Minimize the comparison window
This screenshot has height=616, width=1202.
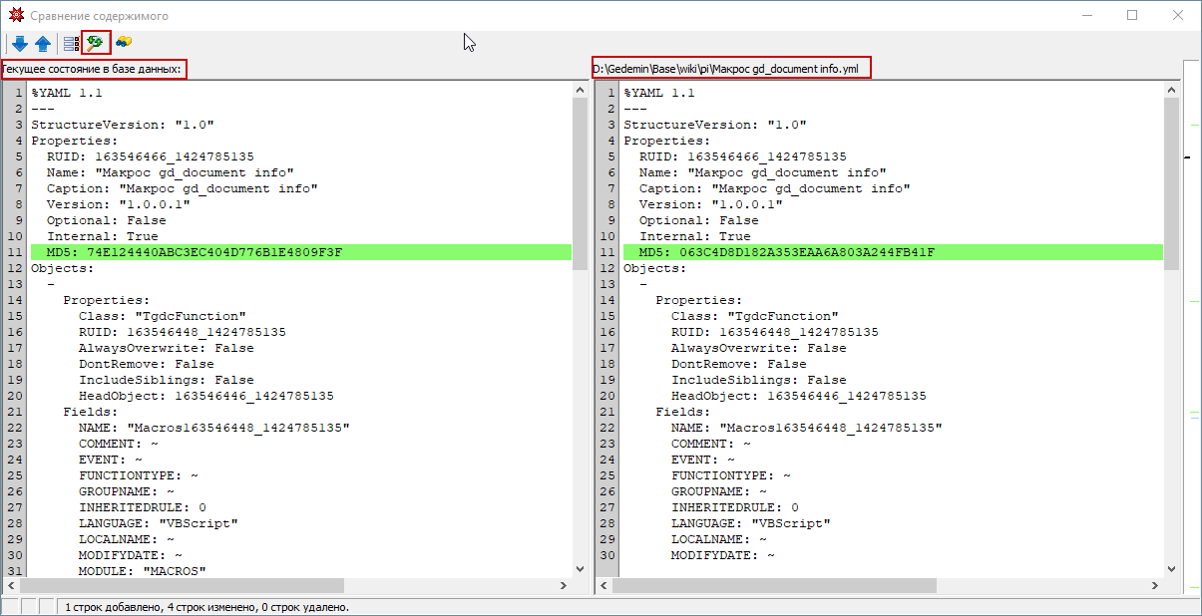(x=1086, y=16)
